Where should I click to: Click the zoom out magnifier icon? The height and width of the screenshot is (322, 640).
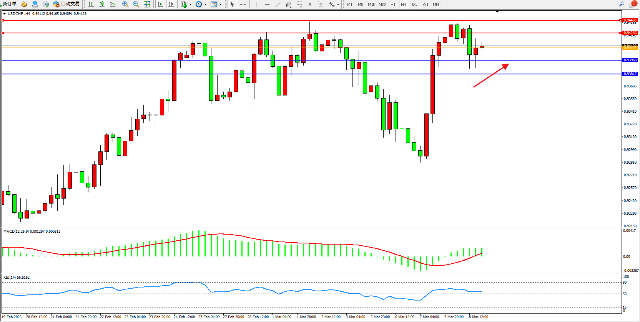tap(136, 4)
